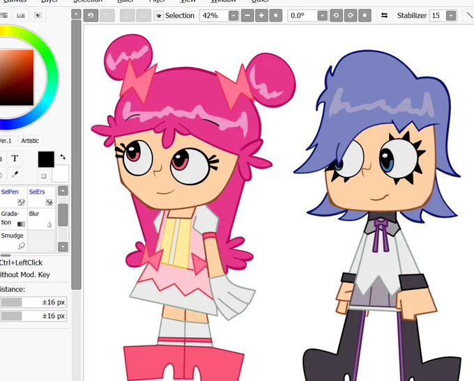
Task: Select the Eyedropper tool
Action: click(x=15, y=174)
